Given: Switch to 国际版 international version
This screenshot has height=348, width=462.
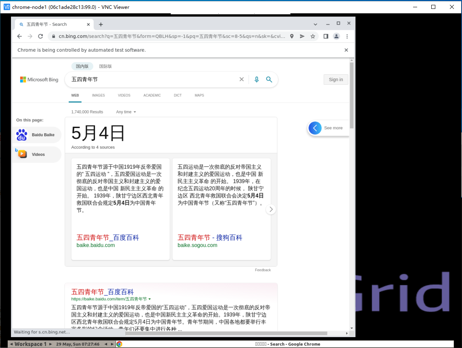Looking at the screenshot, I should (105, 66).
